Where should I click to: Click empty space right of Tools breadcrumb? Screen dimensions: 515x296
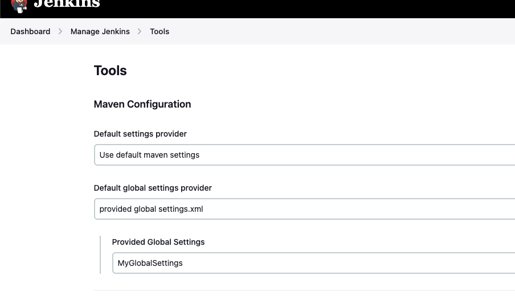click(342, 31)
